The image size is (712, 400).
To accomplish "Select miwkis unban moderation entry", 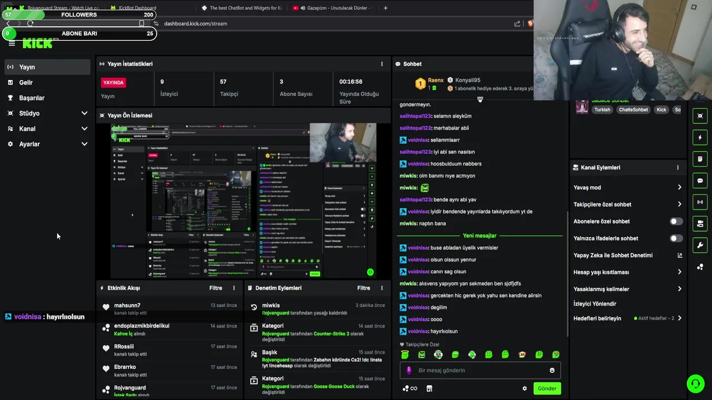I will tap(317, 309).
